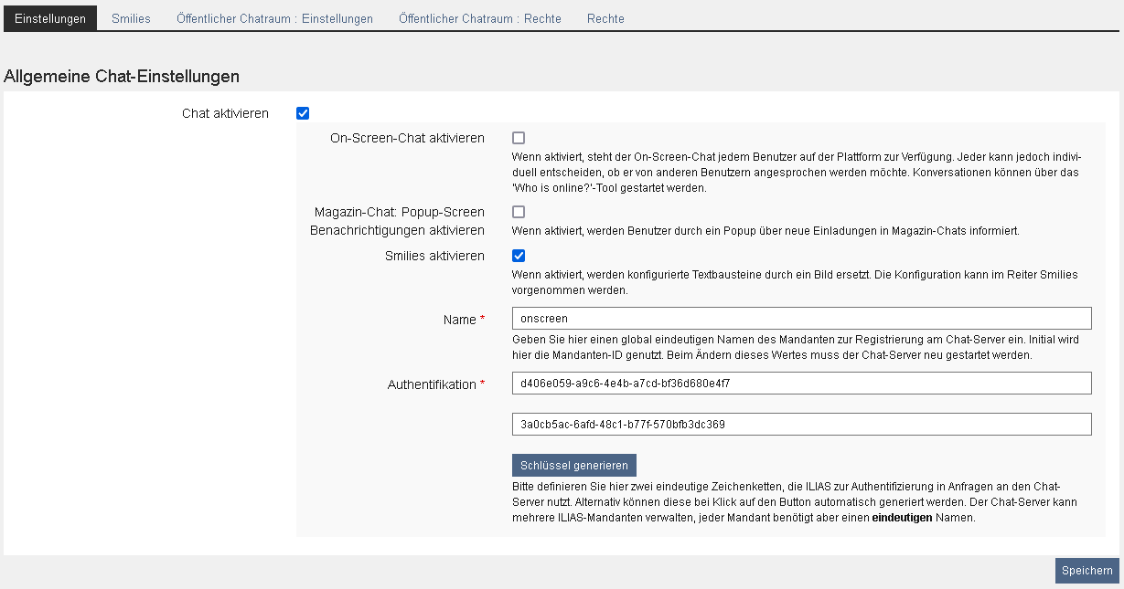Save settings with the Speichern button
1124x589 pixels.
coord(1087,571)
